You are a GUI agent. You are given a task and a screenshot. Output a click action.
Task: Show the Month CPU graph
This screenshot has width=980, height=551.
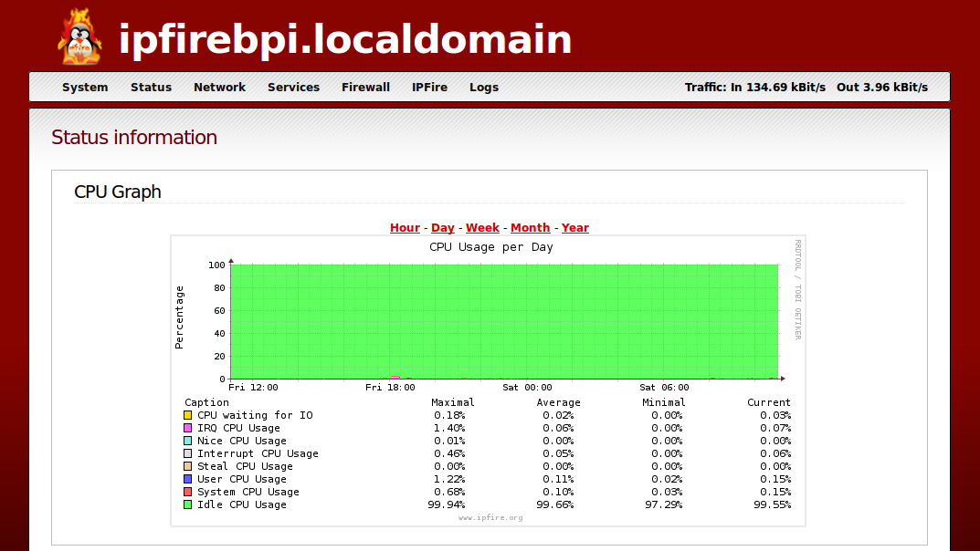(530, 228)
